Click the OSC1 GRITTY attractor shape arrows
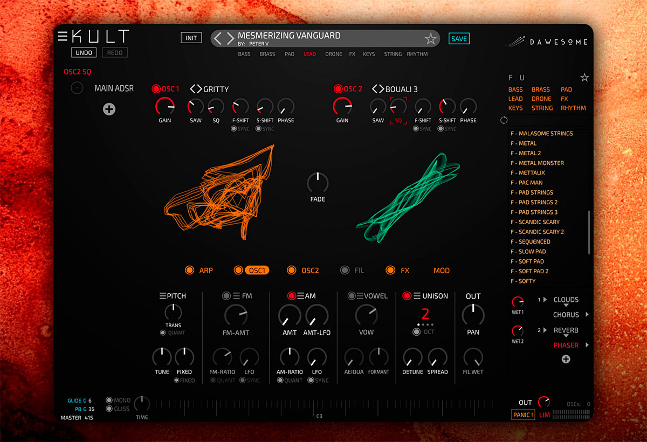 point(196,89)
